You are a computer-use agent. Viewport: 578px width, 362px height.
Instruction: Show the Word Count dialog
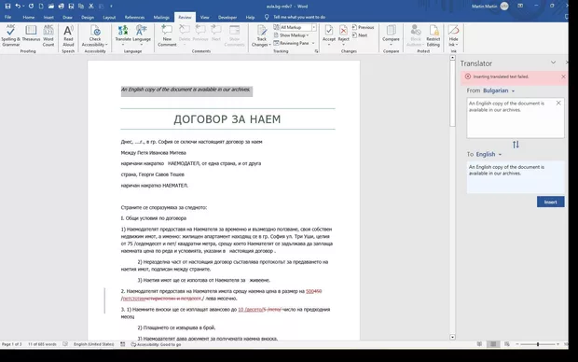pyautogui.click(x=48, y=35)
